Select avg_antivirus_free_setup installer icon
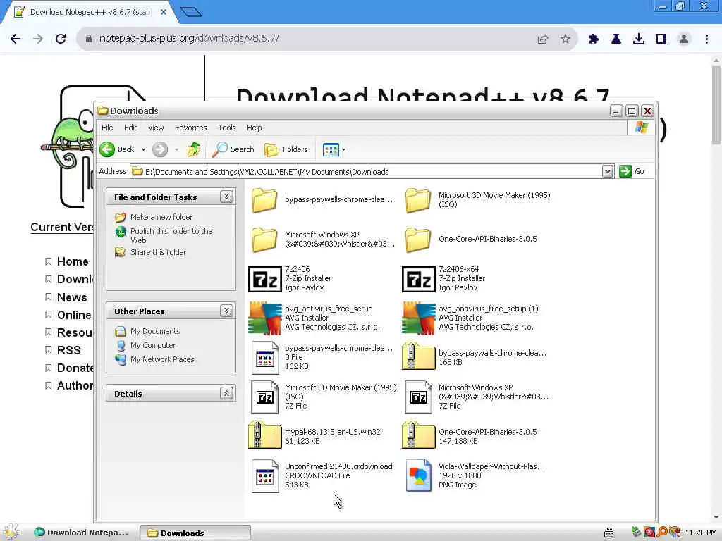Viewport: 722px width, 541px height. point(265,318)
